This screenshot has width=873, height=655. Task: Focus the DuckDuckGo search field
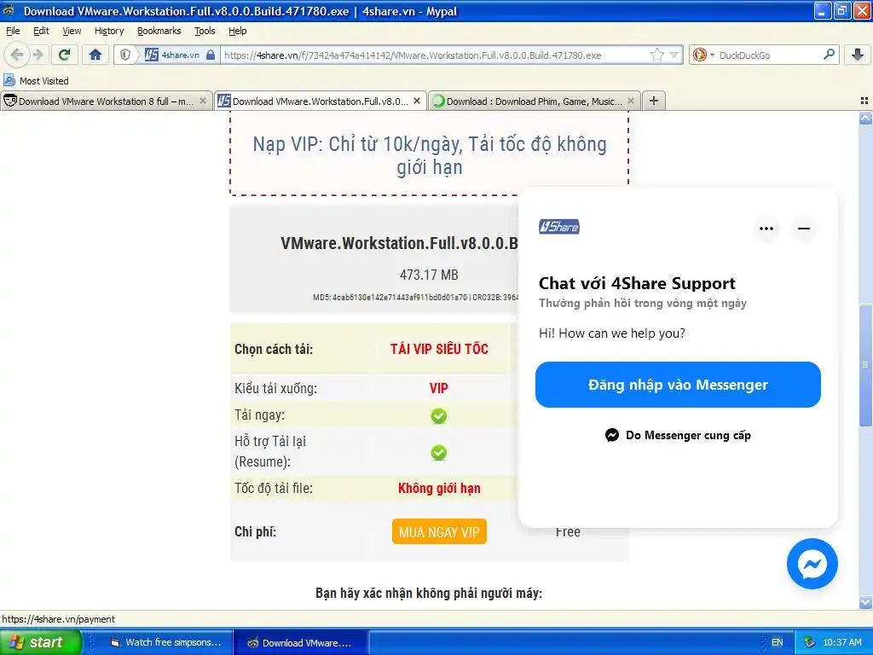[x=769, y=55]
